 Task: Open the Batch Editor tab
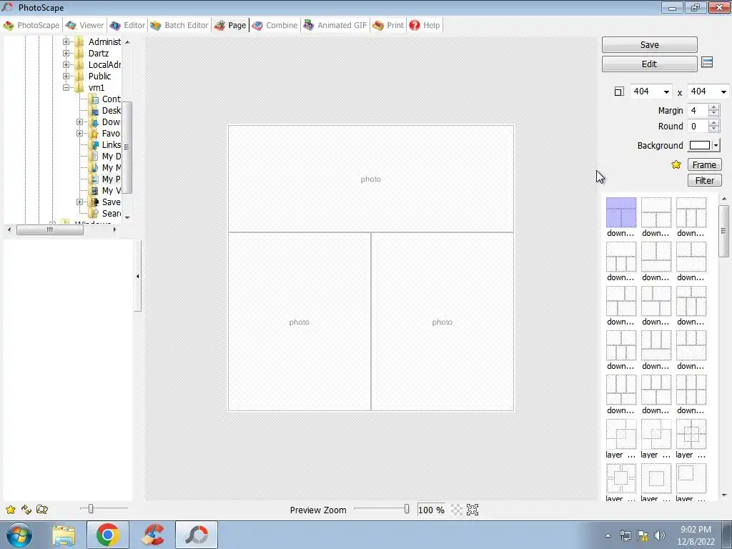(x=179, y=25)
